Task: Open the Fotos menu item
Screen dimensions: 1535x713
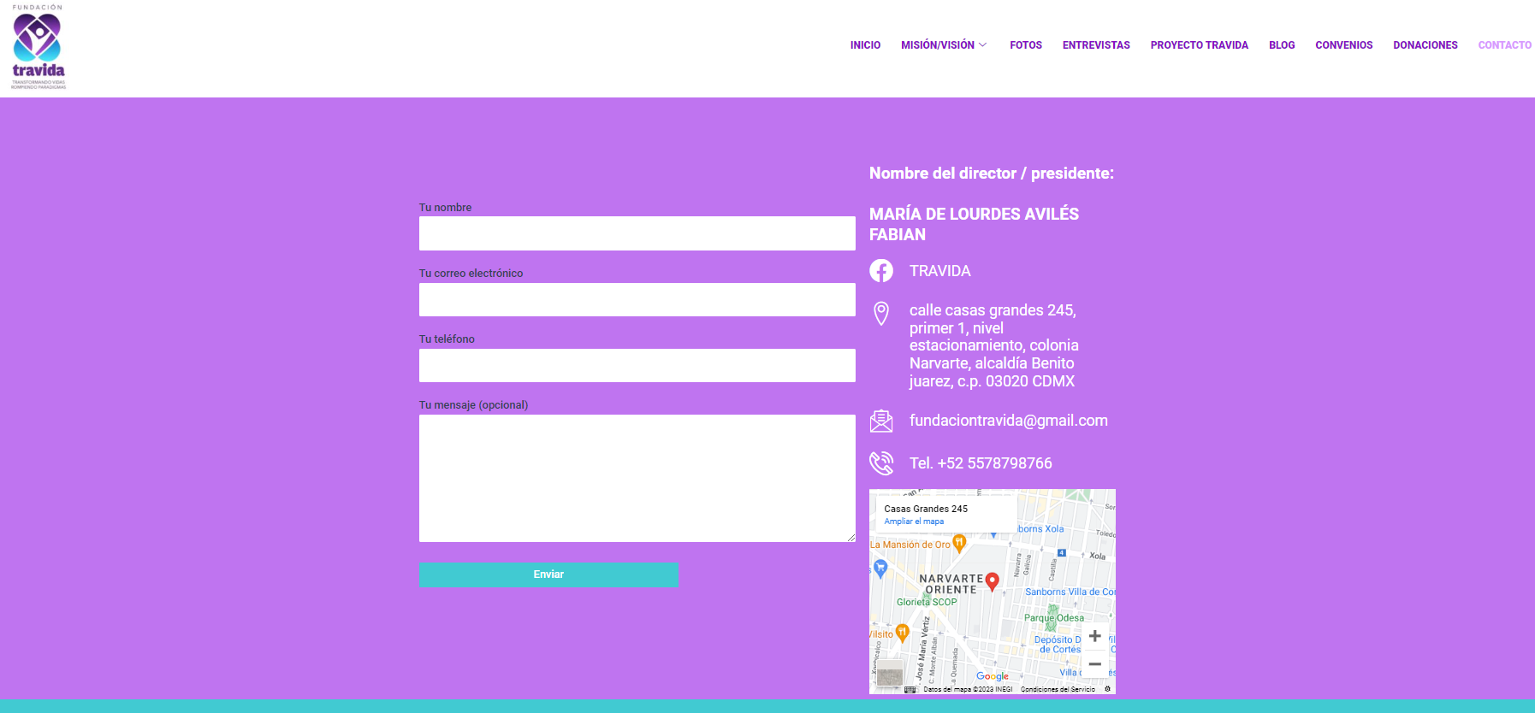Action: 1025,45
